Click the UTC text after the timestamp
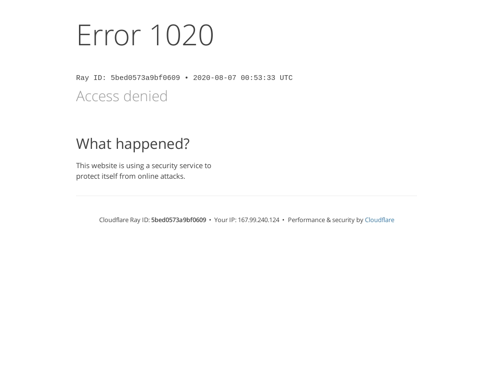 286,78
